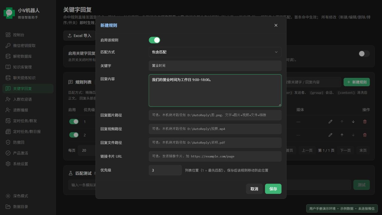Click the 取消 button

254,189
